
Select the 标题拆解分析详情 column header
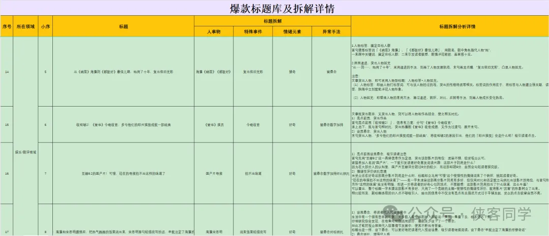(x=450, y=26)
